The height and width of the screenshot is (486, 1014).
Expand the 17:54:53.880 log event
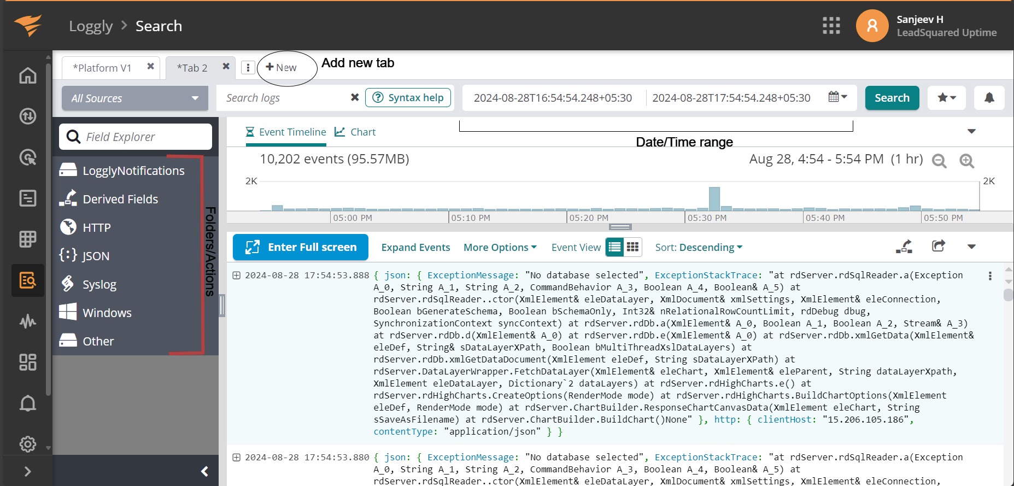237,457
